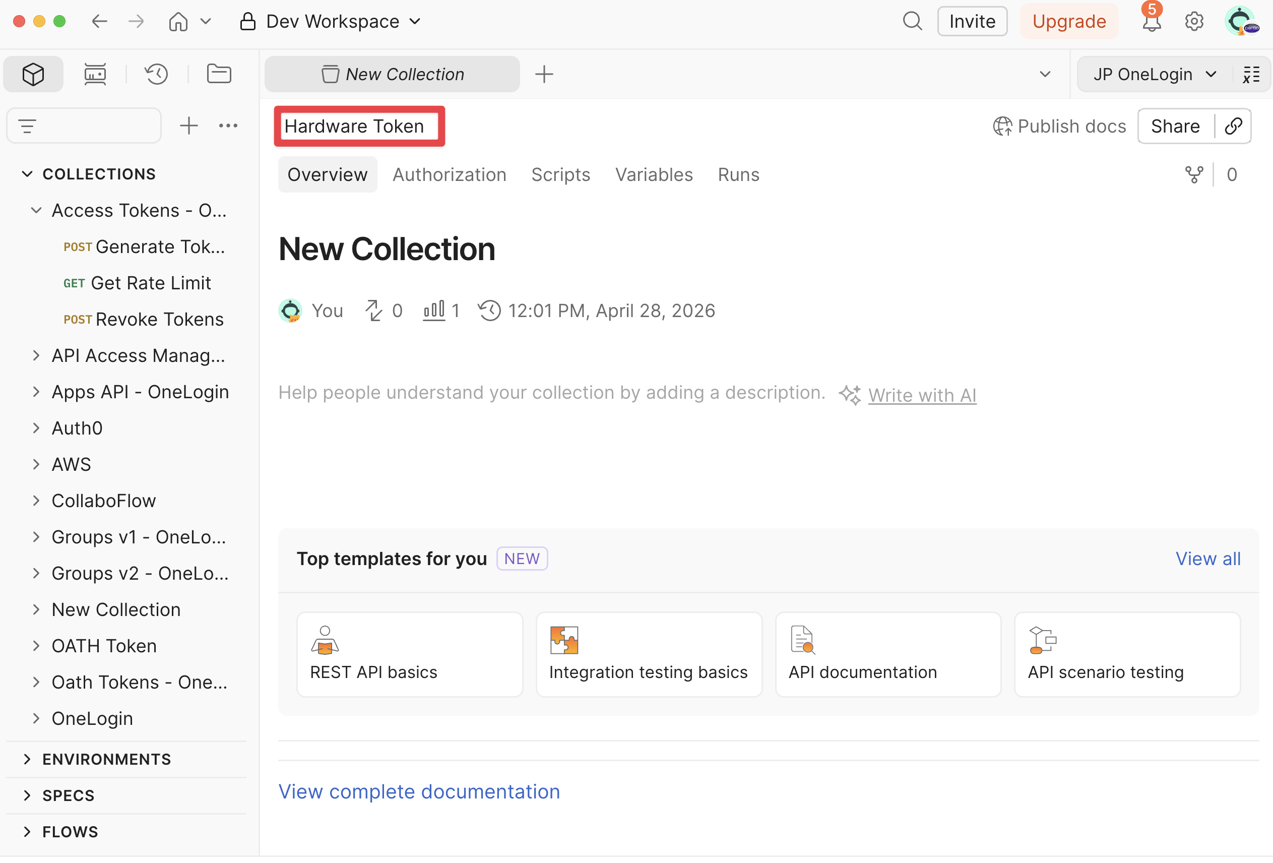
Task: Open the Dev Workspace switcher
Action: coord(330,21)
